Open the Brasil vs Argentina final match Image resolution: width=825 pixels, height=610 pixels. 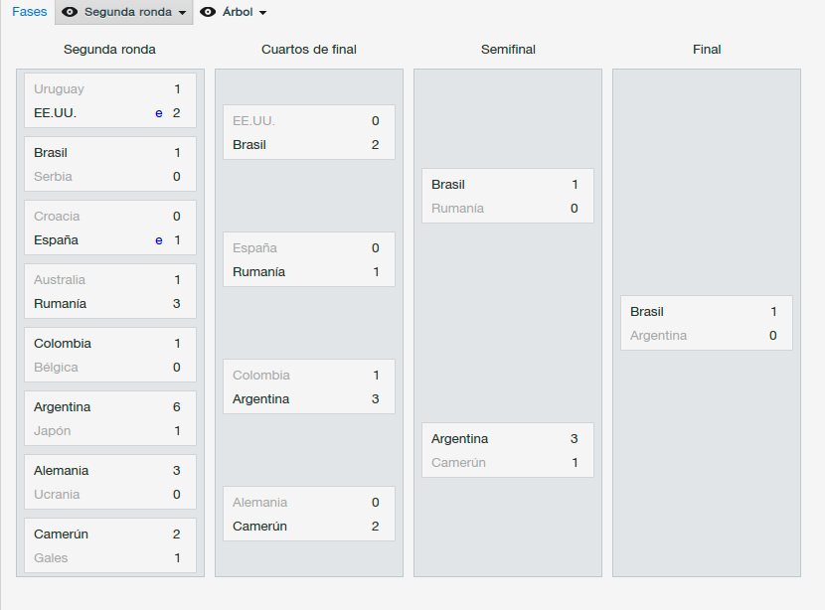click(x=707, y=323)
